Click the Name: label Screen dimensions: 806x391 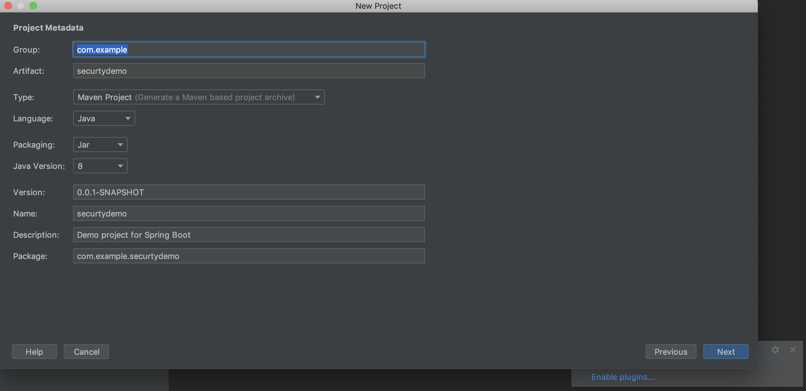pos(25,214)
